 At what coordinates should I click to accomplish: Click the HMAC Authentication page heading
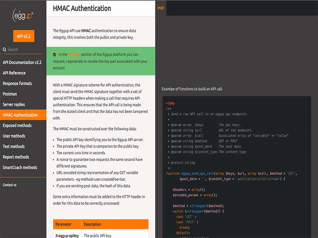pyautogui.click(x=82, y=8)
